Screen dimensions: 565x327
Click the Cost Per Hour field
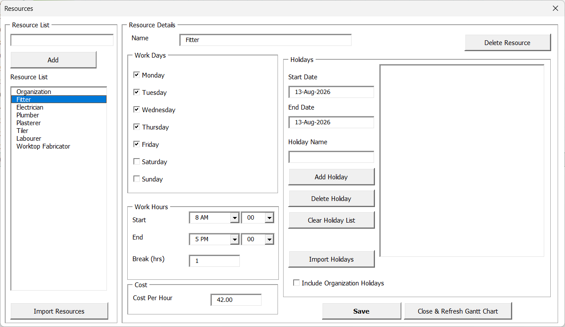click(236, 300)
